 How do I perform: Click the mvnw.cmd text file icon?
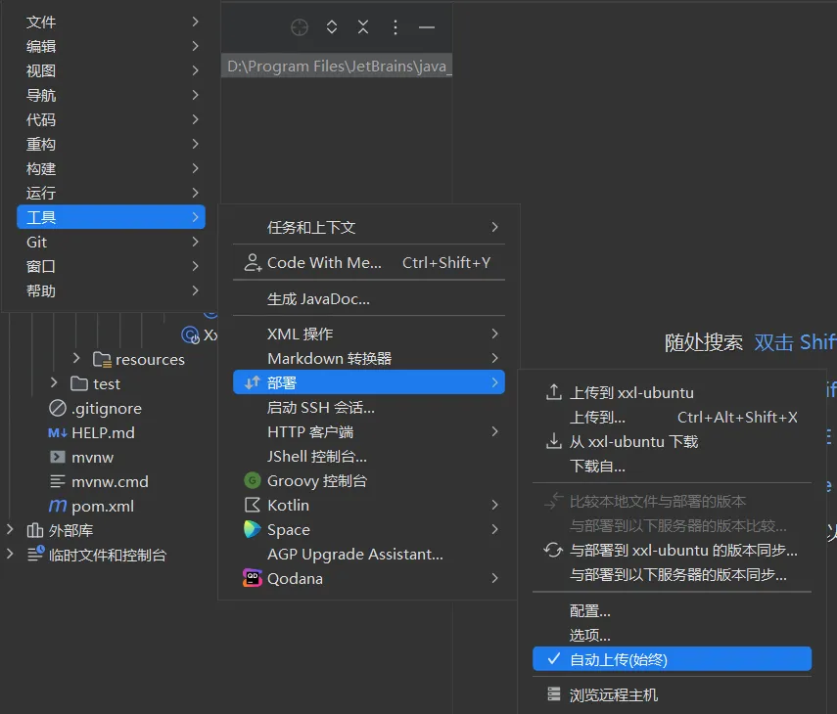(x=57, y=481)
